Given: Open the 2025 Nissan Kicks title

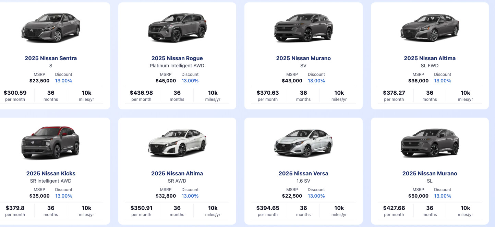Looking at the screenshot, I should click(51, 173).
